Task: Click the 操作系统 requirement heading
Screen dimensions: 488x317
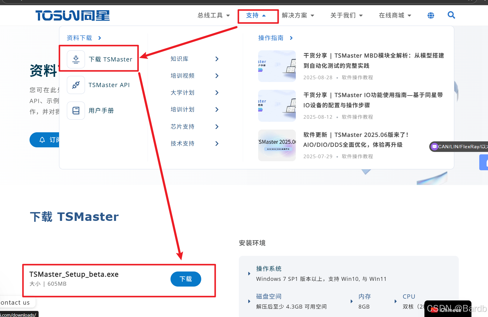Action: (269, 268)
